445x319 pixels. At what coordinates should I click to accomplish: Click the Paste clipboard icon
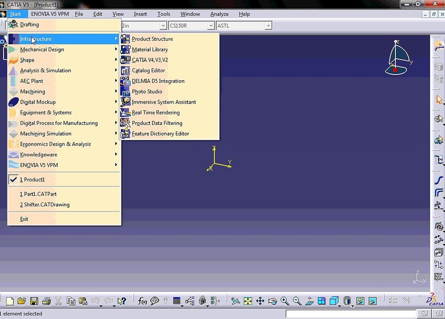point(83,301)
